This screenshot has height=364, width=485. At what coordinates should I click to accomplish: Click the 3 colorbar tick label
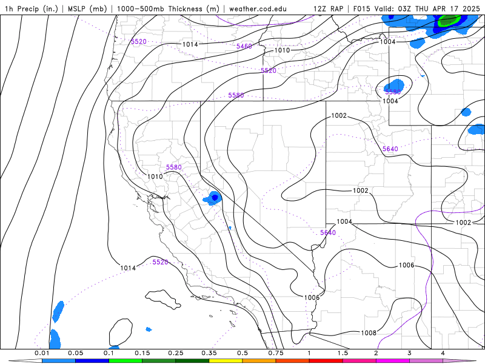(410, 353)
